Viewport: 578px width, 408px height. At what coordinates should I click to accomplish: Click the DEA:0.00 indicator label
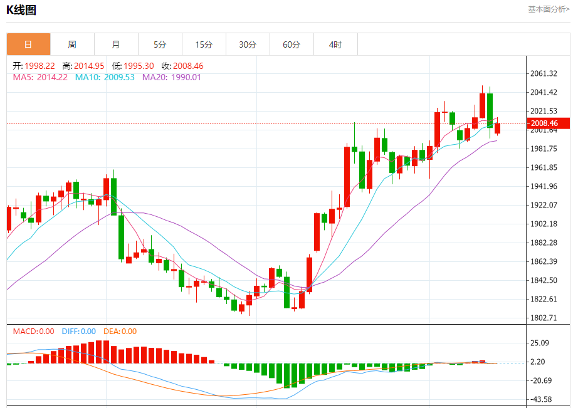click(x=120, y=332)
